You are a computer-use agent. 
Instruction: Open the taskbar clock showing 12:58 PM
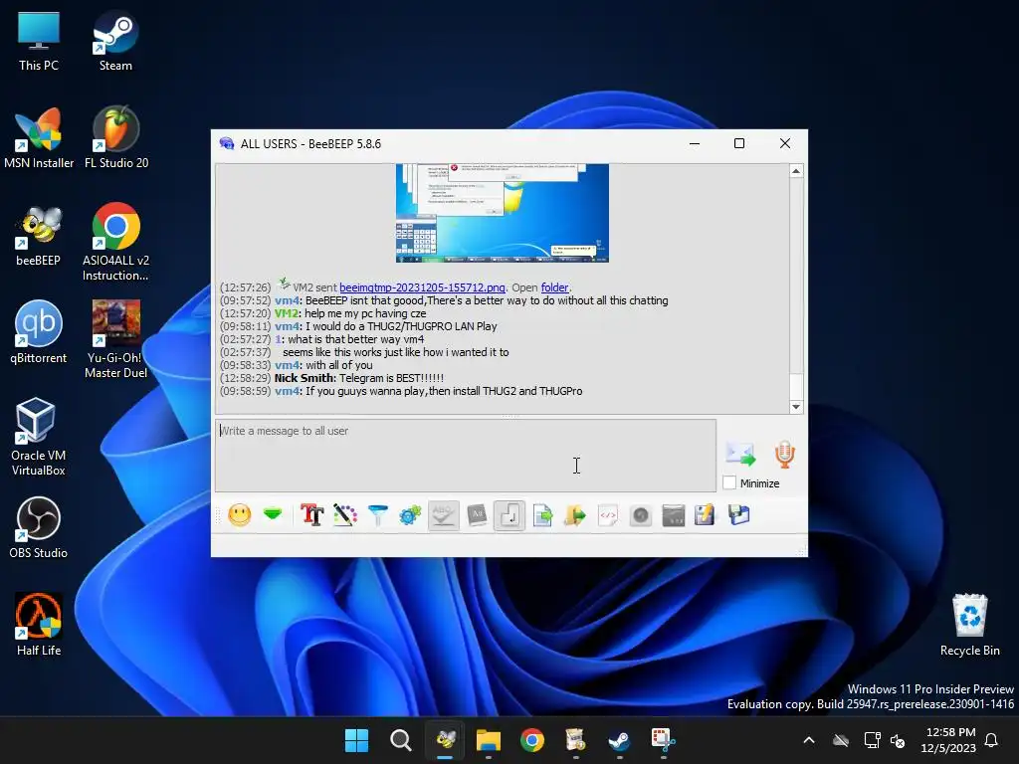tap(948, 740)
